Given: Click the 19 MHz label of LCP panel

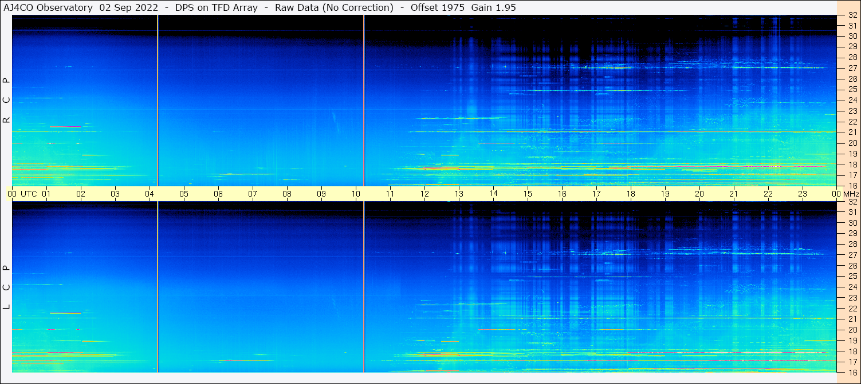Looking at the screenshot, I should 852,341.
